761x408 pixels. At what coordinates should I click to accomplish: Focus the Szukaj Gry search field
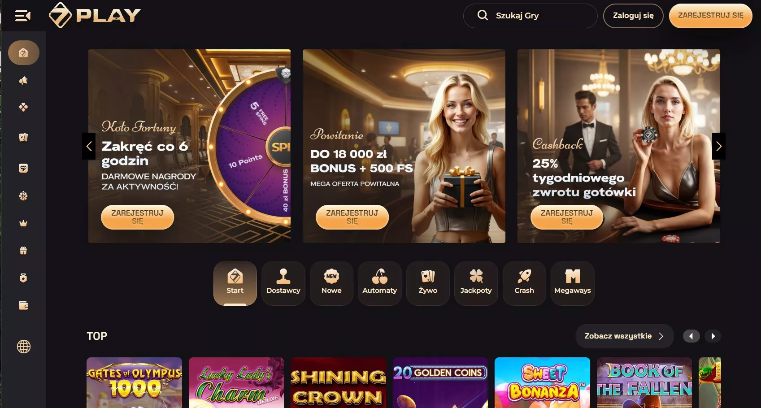coord(530,16)
